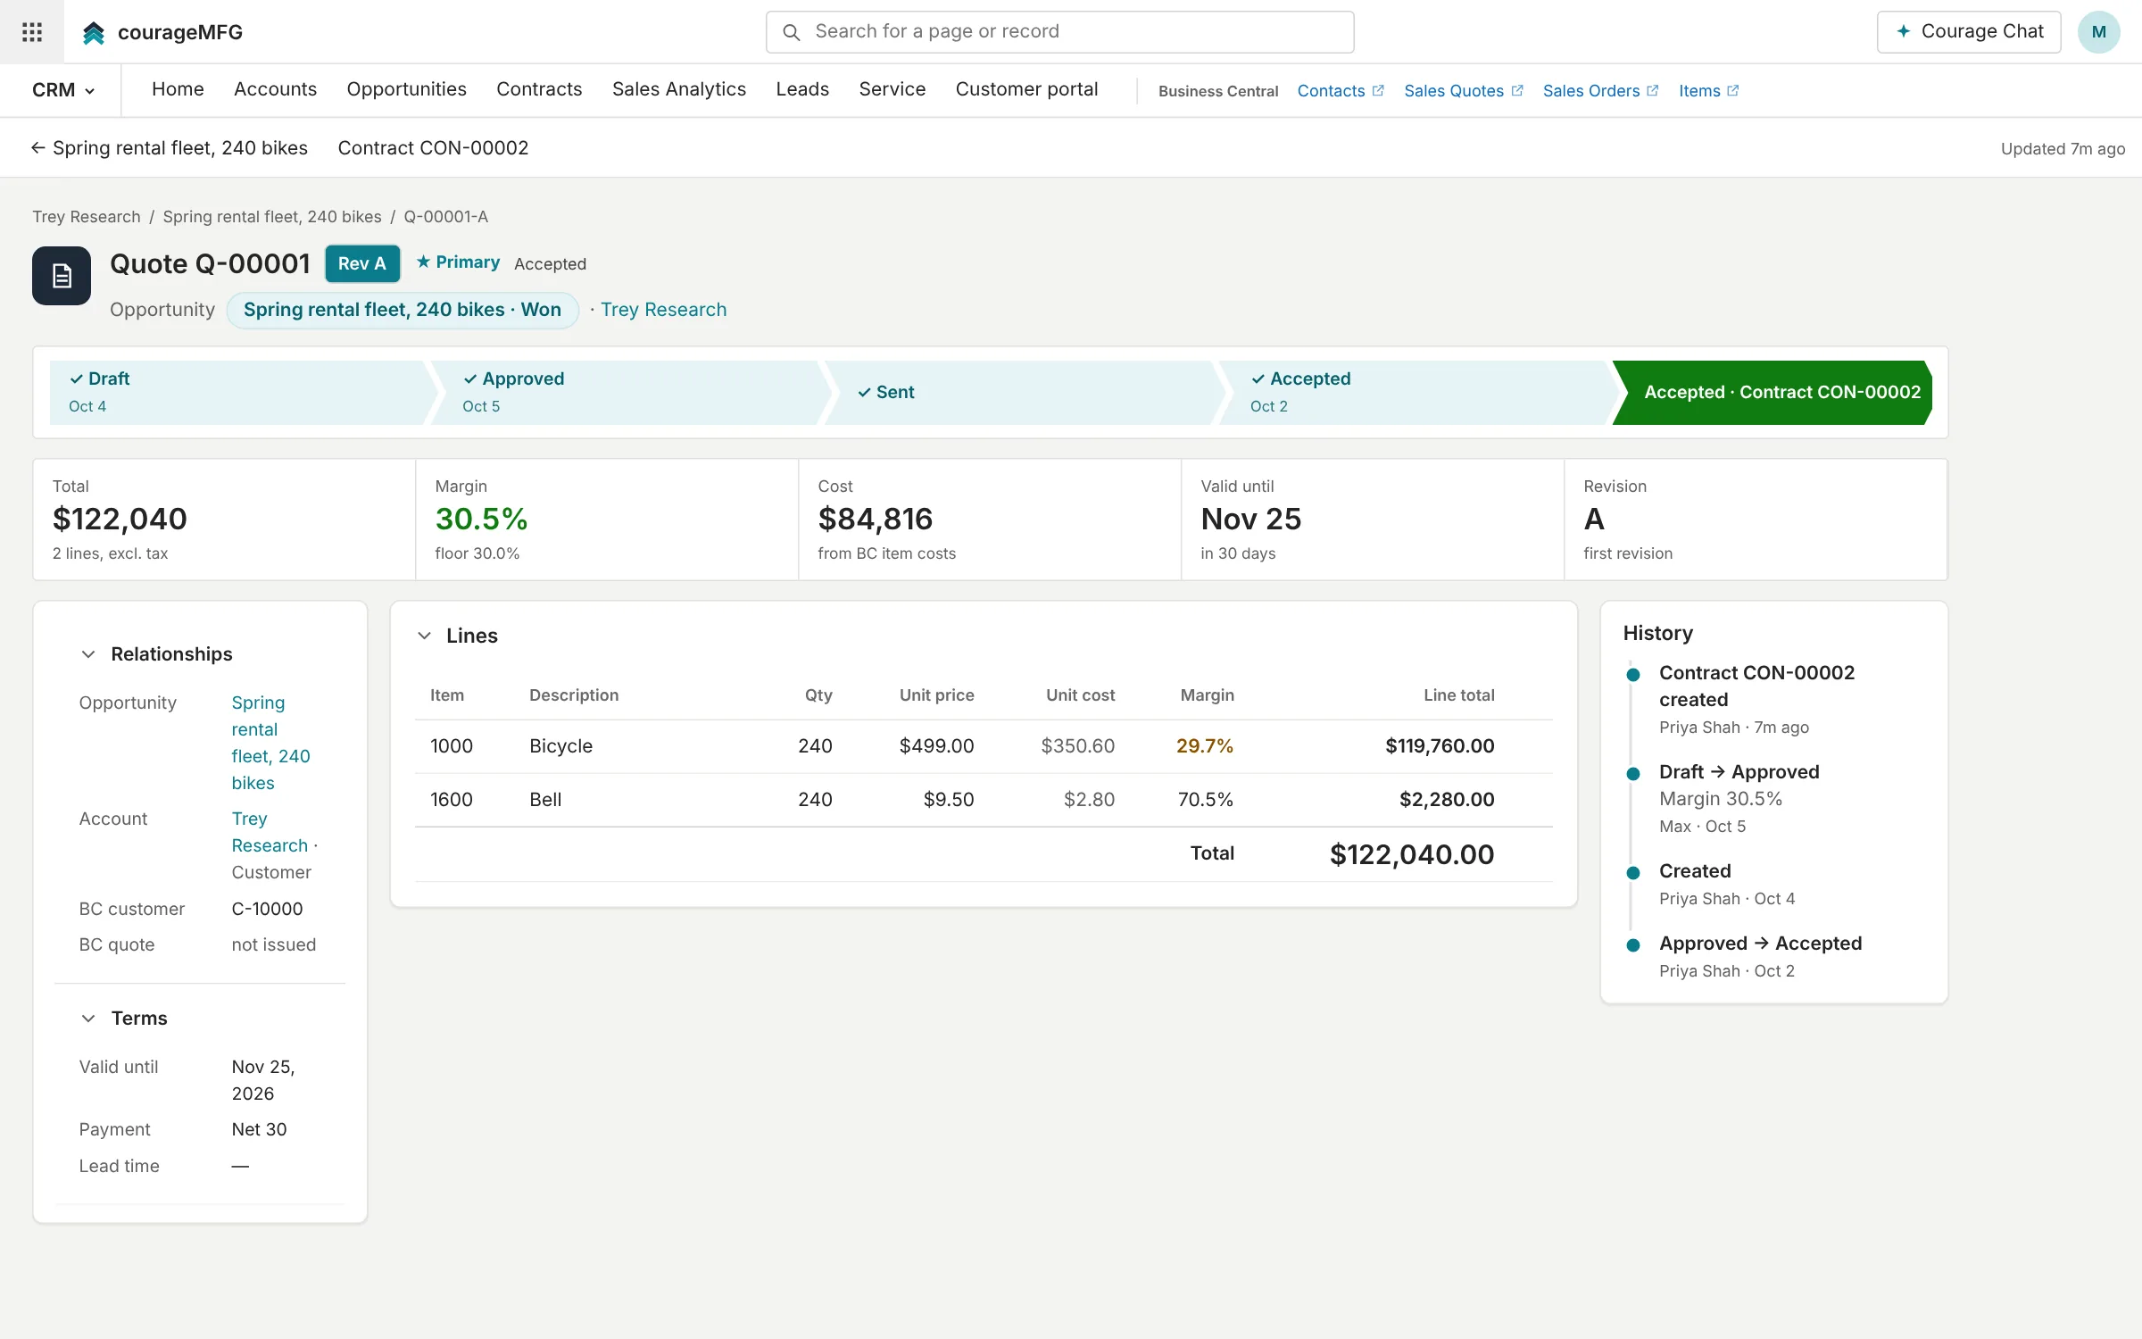Image resolution: width=2142 pixels, height=1339 pixels.
Task: Open Sales Analytics tab
Action: (679, 89)
